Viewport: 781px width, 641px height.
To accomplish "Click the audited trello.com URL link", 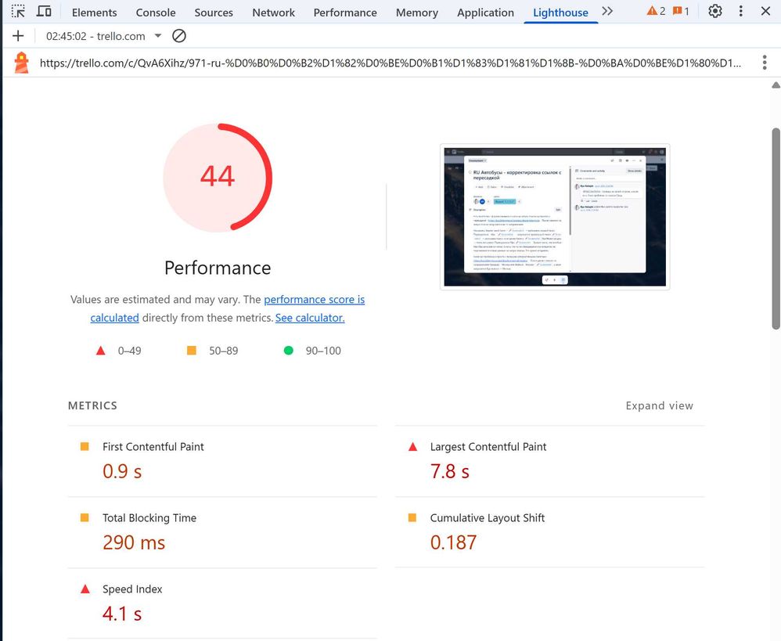I will 390,63.
